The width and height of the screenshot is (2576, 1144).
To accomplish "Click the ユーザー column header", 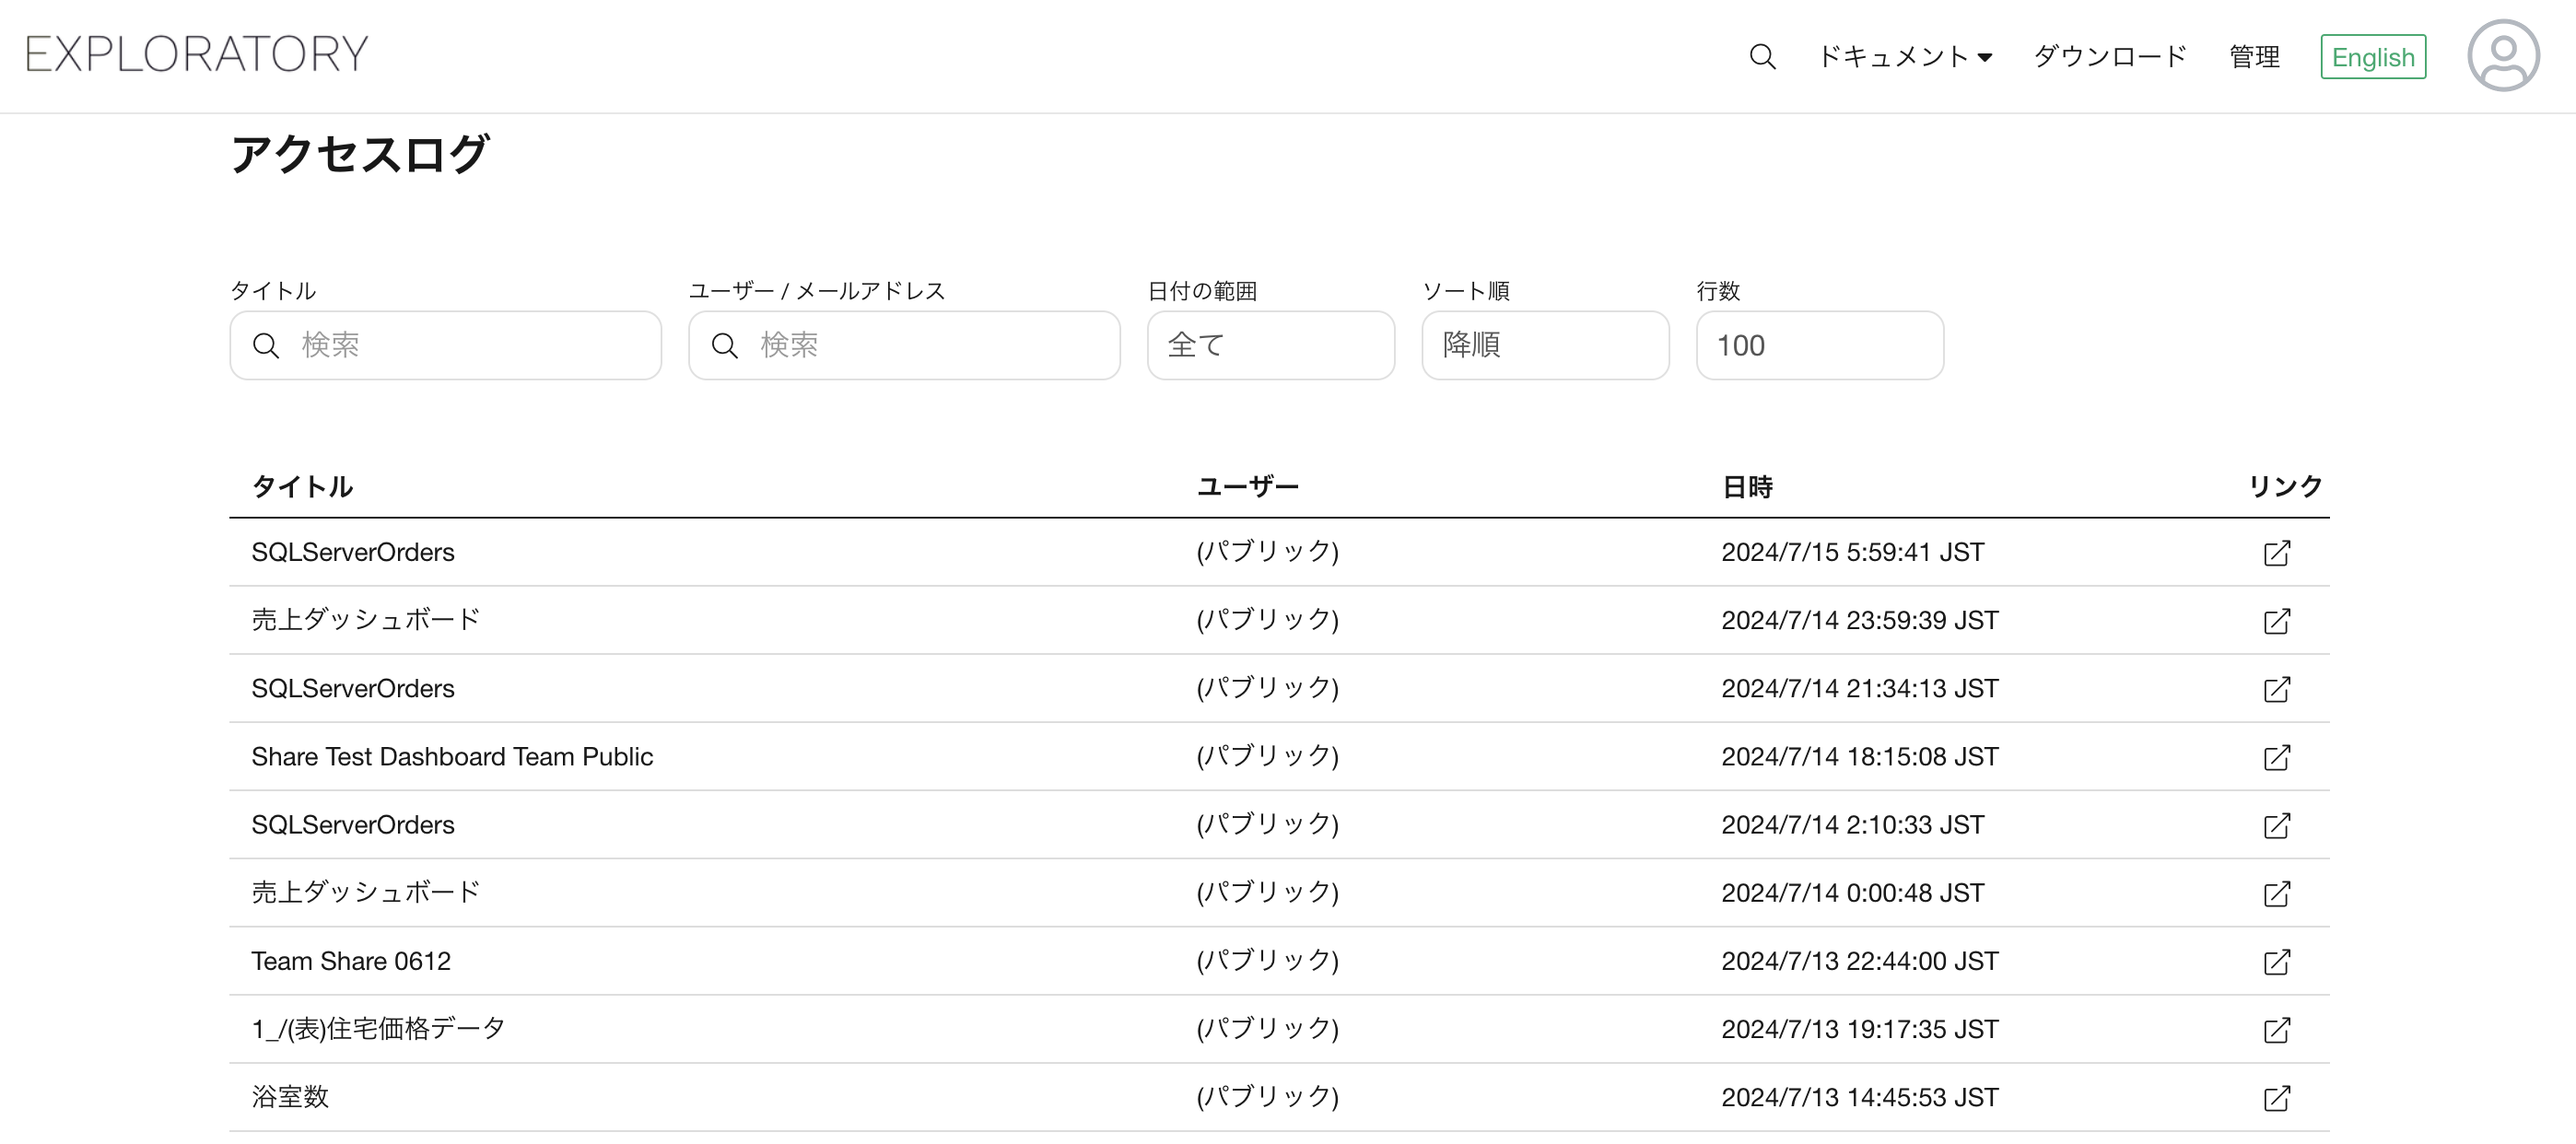I will [1247, 487].
